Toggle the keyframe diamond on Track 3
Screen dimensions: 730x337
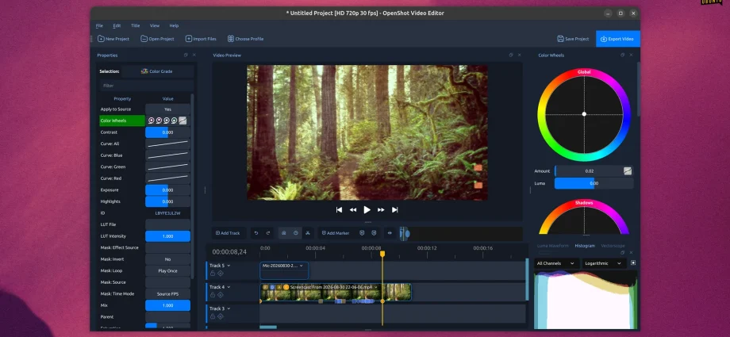[221, 316]
